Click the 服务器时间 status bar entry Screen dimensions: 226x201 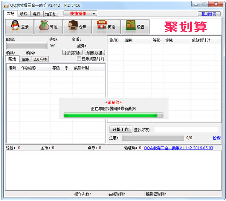(156, 194)
